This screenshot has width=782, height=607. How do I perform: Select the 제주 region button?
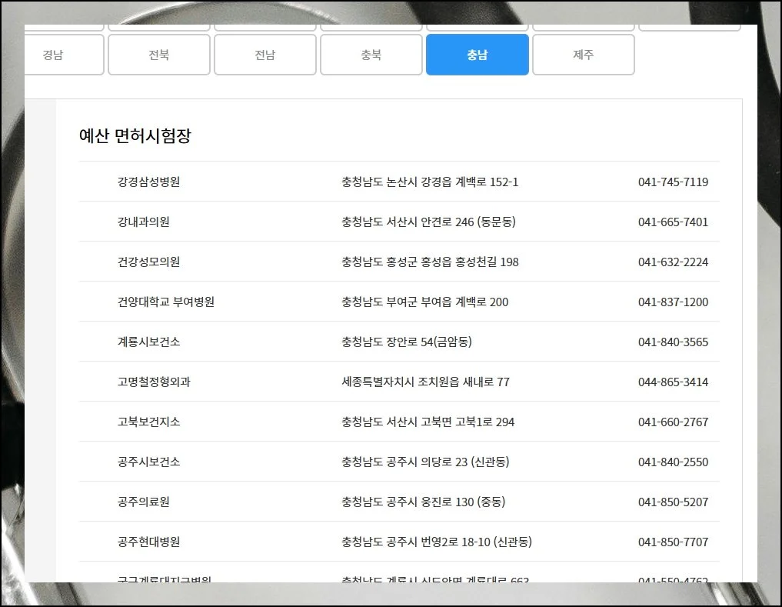584,54
